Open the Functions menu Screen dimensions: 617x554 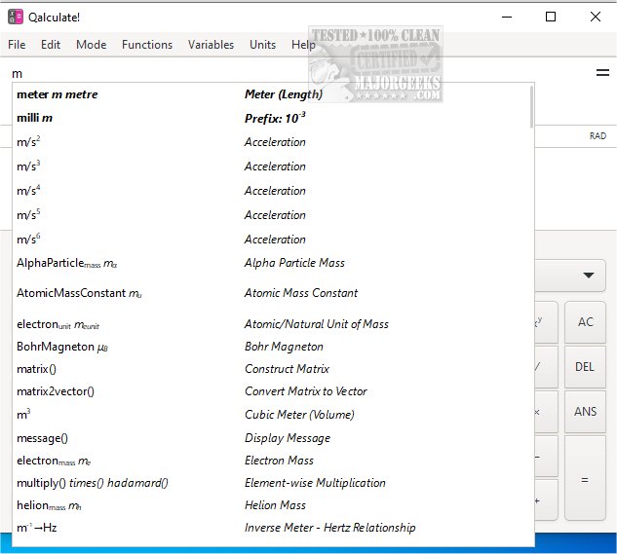pos(147,45)
